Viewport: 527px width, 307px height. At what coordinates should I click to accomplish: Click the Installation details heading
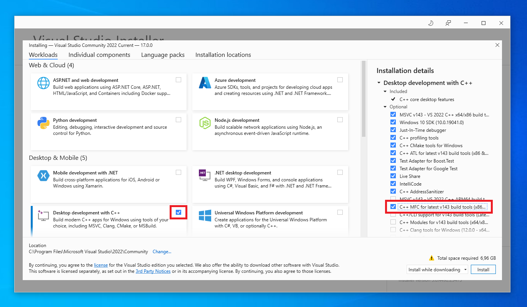click(x=405, y=71)
